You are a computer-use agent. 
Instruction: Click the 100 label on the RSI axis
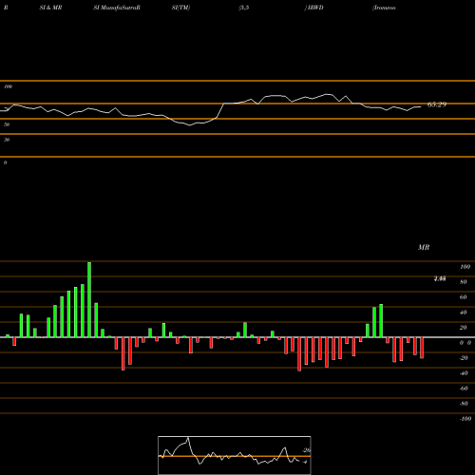tap(8, 86)
